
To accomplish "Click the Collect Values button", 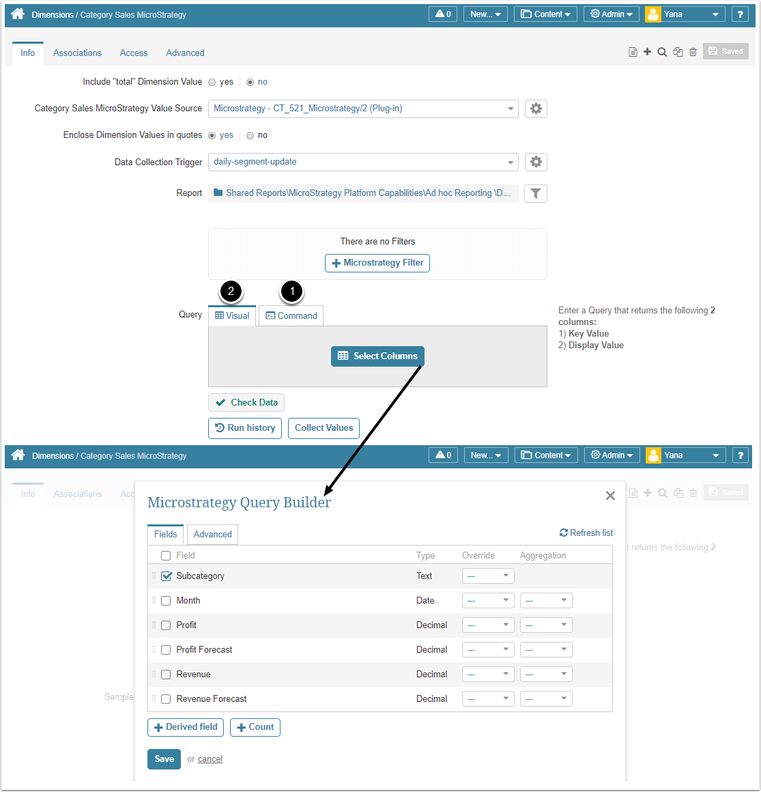I will [324, 428].
